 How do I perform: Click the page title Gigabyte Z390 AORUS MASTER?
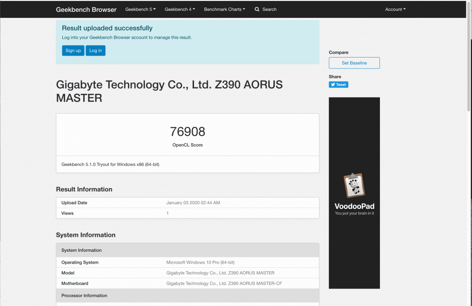click(x=169, y=91)
